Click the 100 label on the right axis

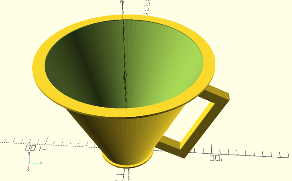click(x=216, y=158)
